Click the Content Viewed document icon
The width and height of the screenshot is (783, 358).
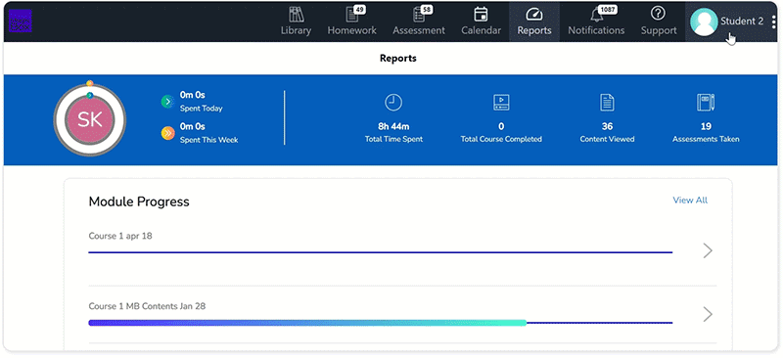[607, 103]
